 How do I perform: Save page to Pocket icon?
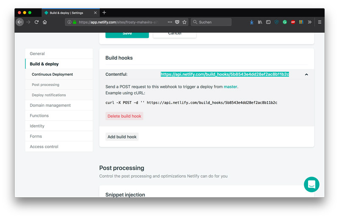[x=177, y=22]
